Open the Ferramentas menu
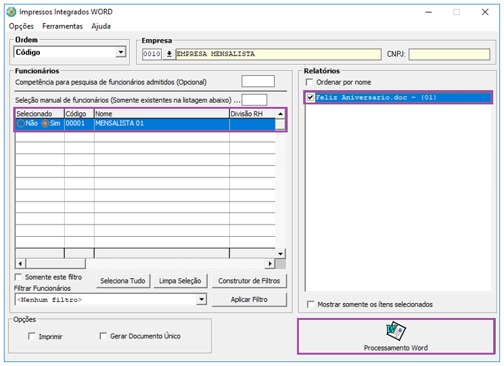Screen dimensions: 504x366 [62, 26]
